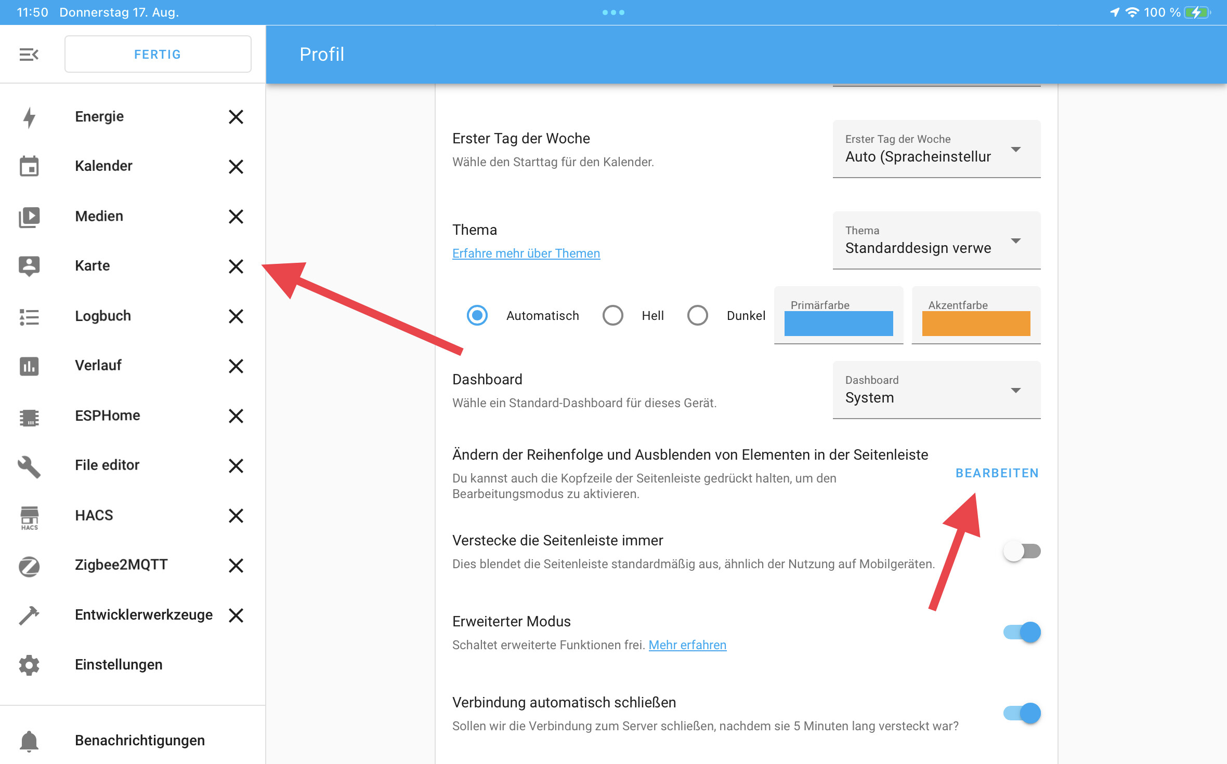Screen dimensions: 1227x764
Task: Open HACS in the sidebar
Action: (x=94, y=515)
